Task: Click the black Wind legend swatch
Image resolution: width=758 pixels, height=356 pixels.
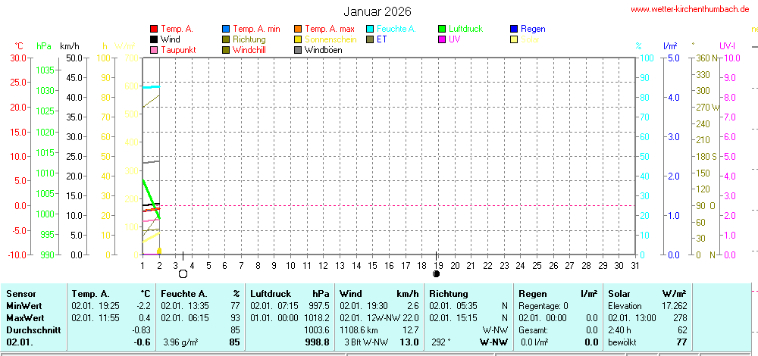Action: (154, 39)
